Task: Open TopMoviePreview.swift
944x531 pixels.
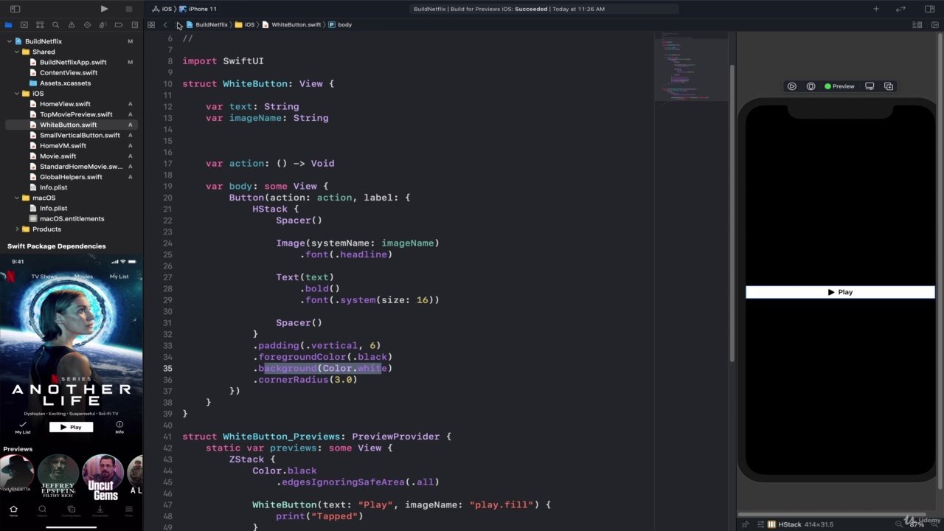Action: (76, 114)
